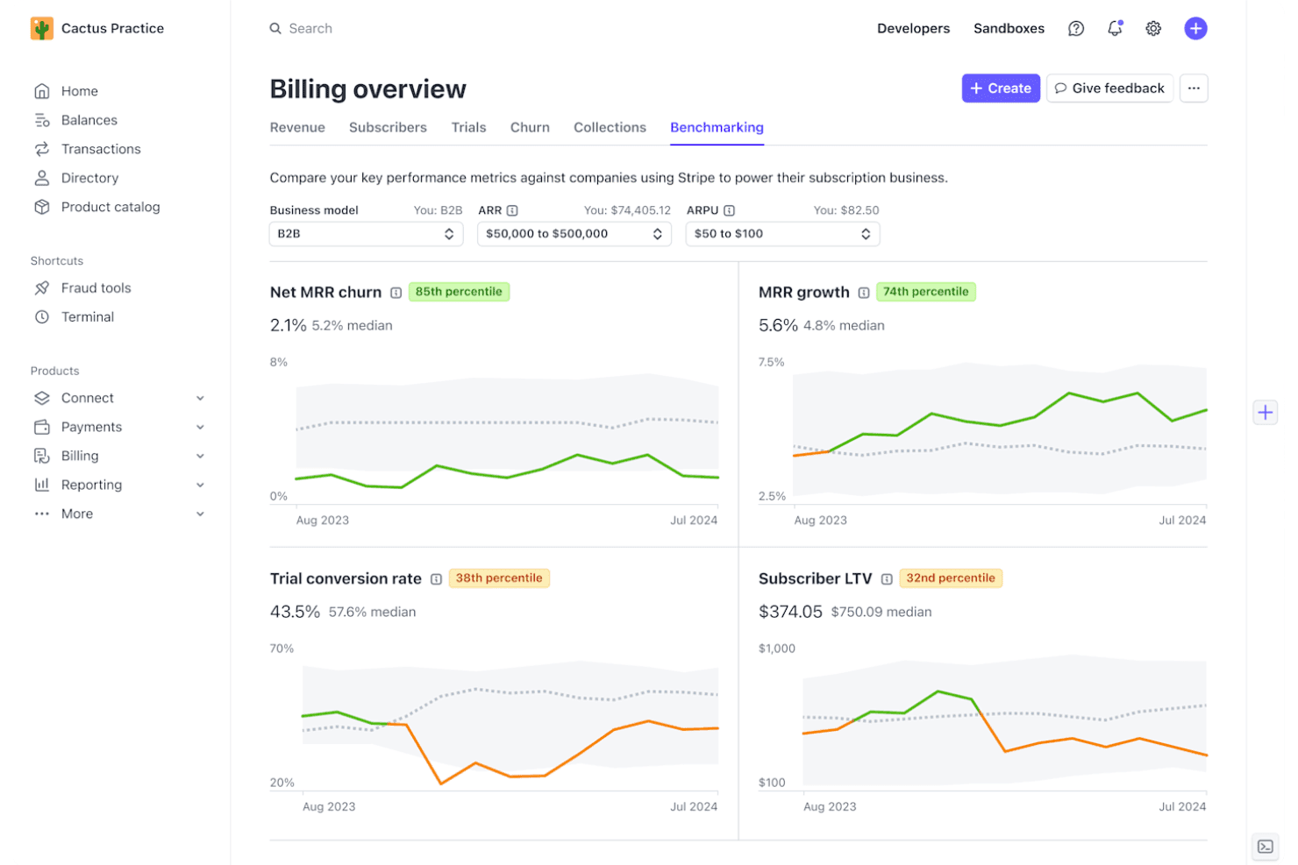
Task: Show info for MRR growth
Action: click(x=864, y=293)
